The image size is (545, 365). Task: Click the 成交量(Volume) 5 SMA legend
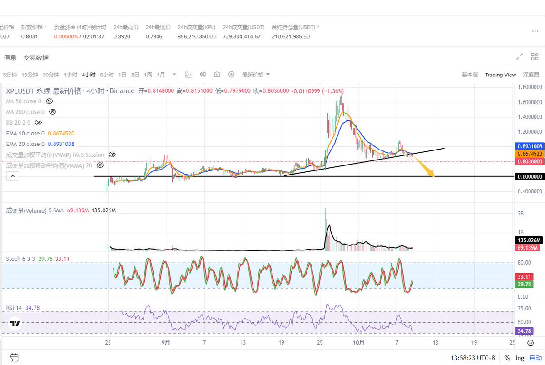coord(35,210)
